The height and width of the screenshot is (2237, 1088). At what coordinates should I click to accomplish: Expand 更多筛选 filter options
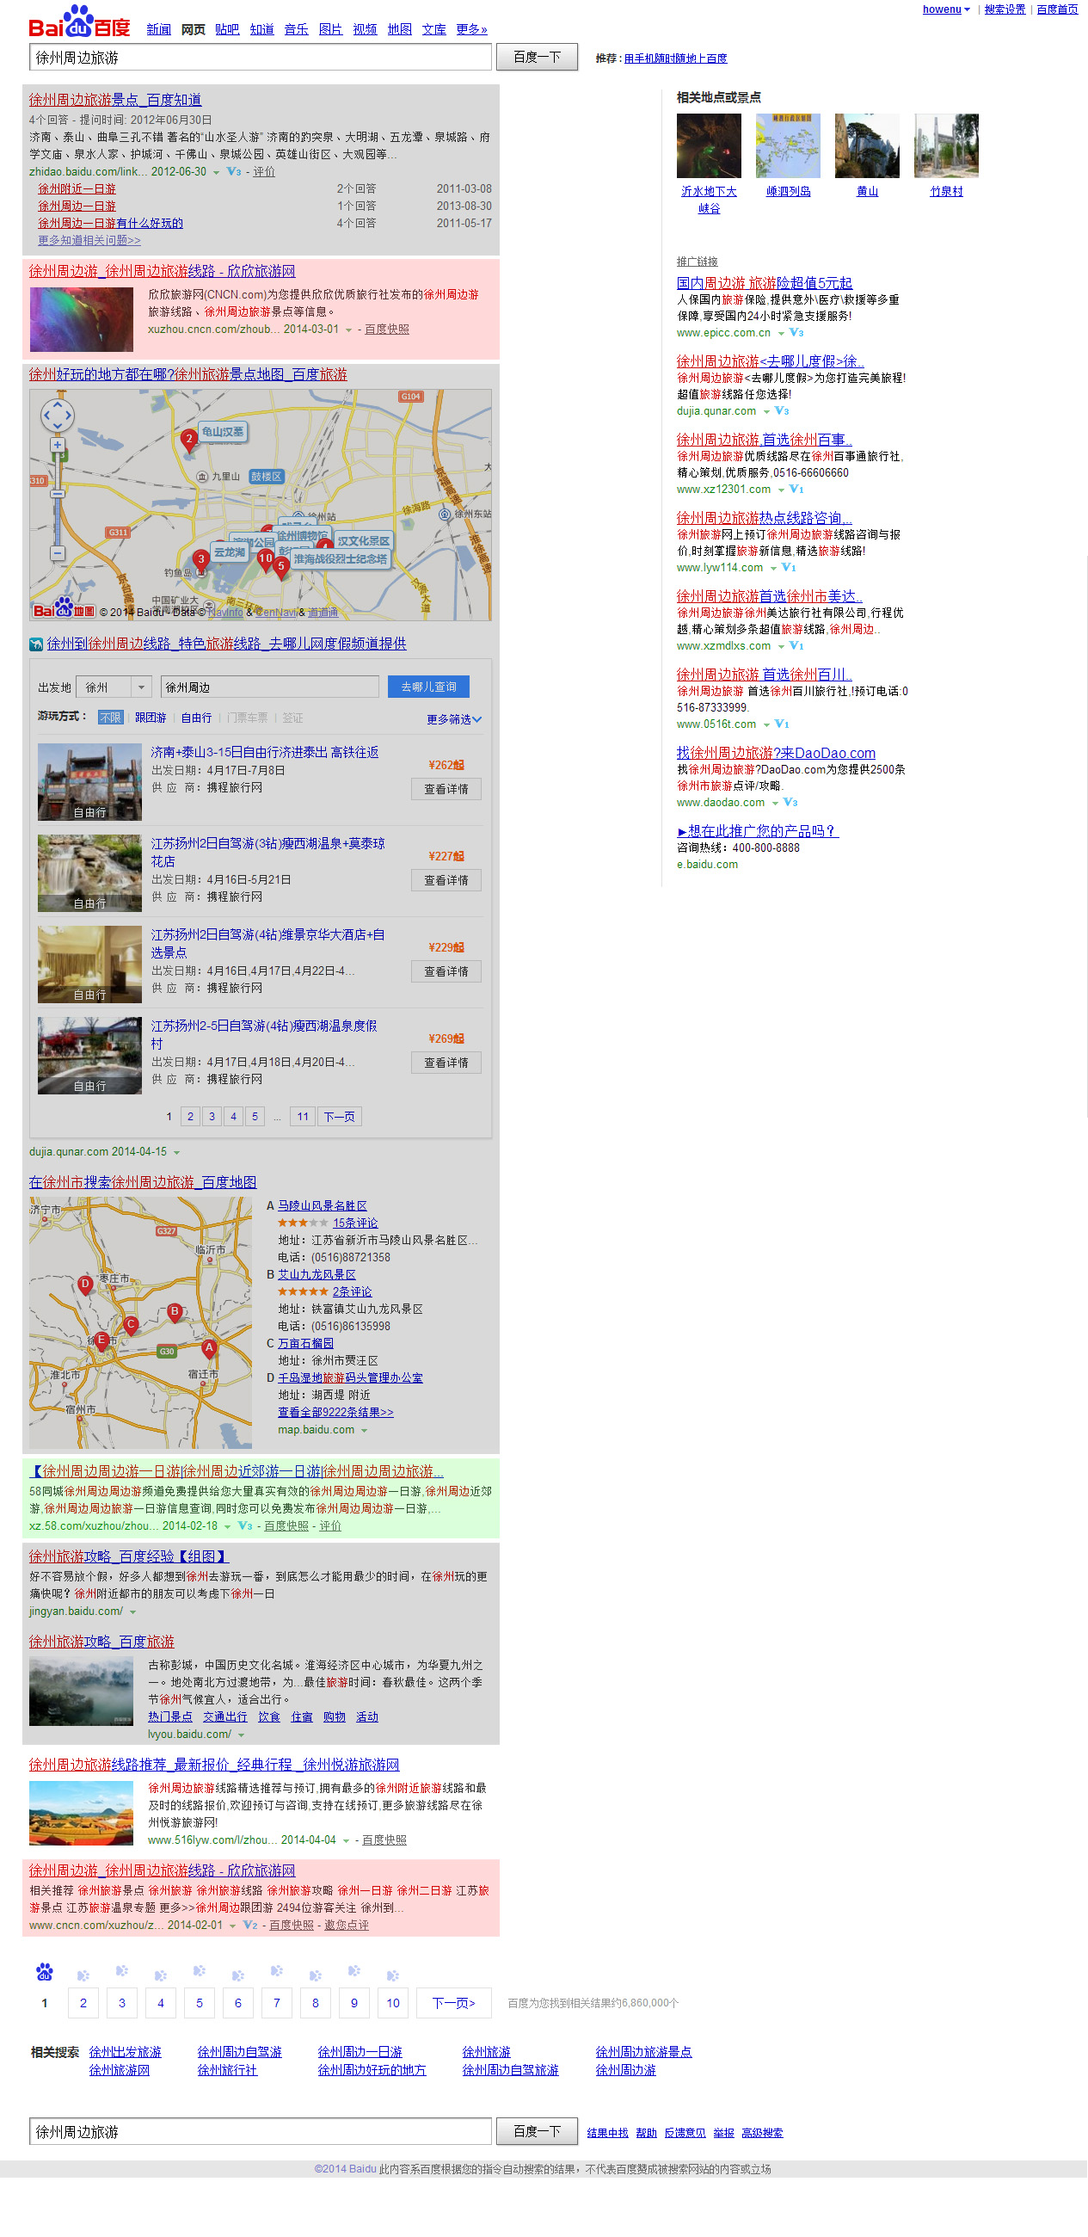[453, 720]
